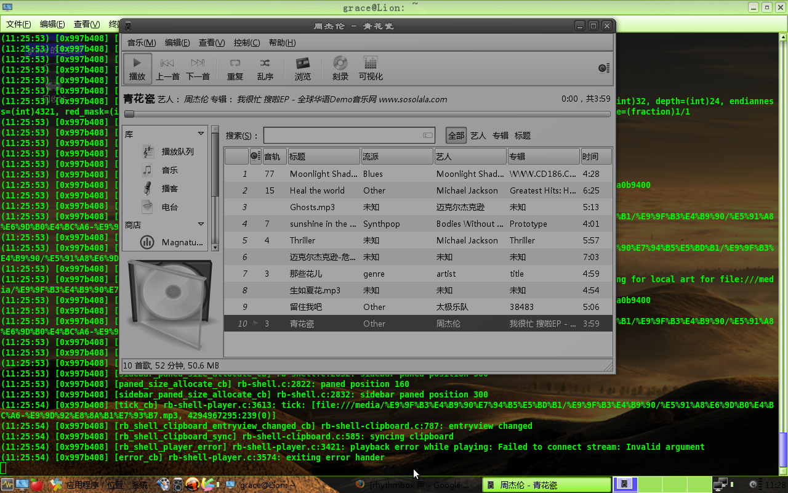Select the track 生如夏花.mp3
The width and height of the screenshot is (788, 493).
(x=315, y=290)
